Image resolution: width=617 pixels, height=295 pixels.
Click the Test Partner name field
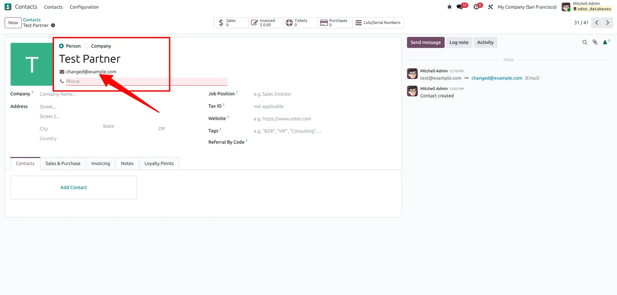pyautogui.click(x=143, y=59)
